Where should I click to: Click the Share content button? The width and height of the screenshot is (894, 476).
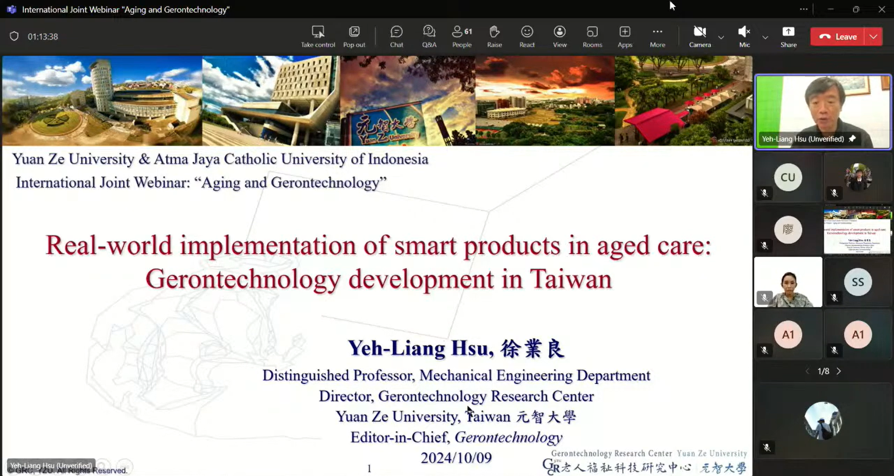[x=788, y=36]
